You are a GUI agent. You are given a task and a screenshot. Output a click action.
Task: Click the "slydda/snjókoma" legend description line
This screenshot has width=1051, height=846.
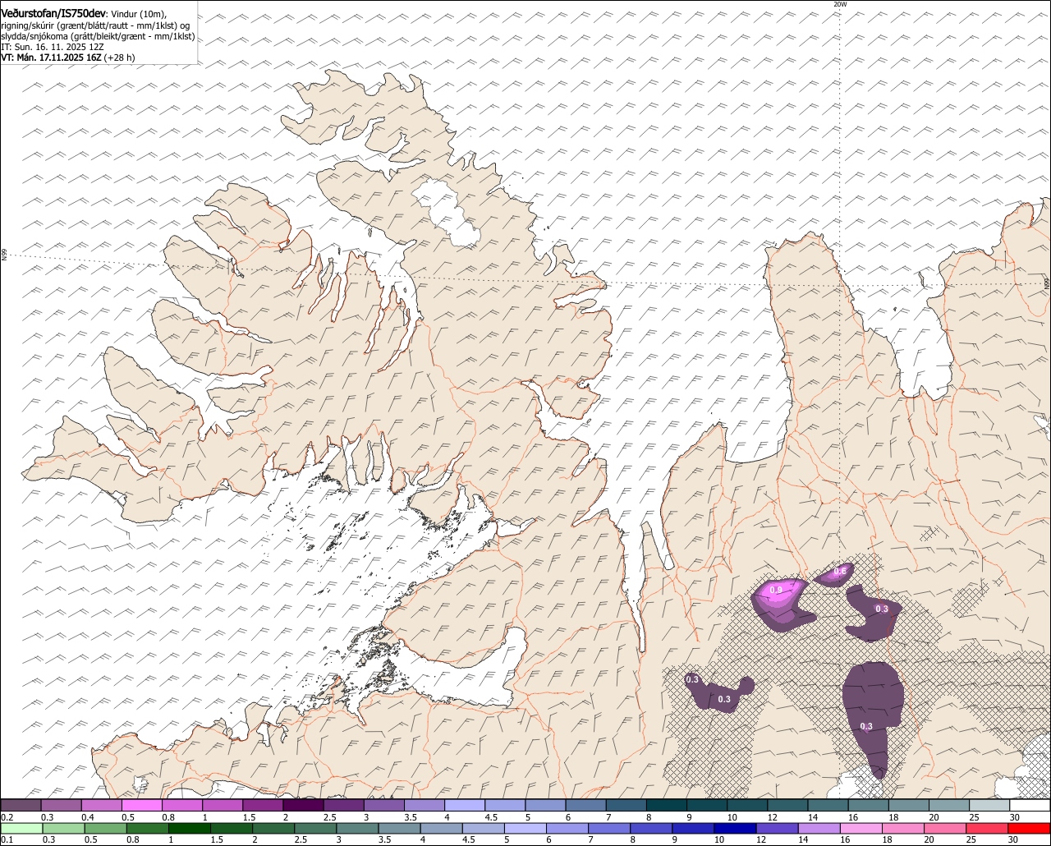98,36
